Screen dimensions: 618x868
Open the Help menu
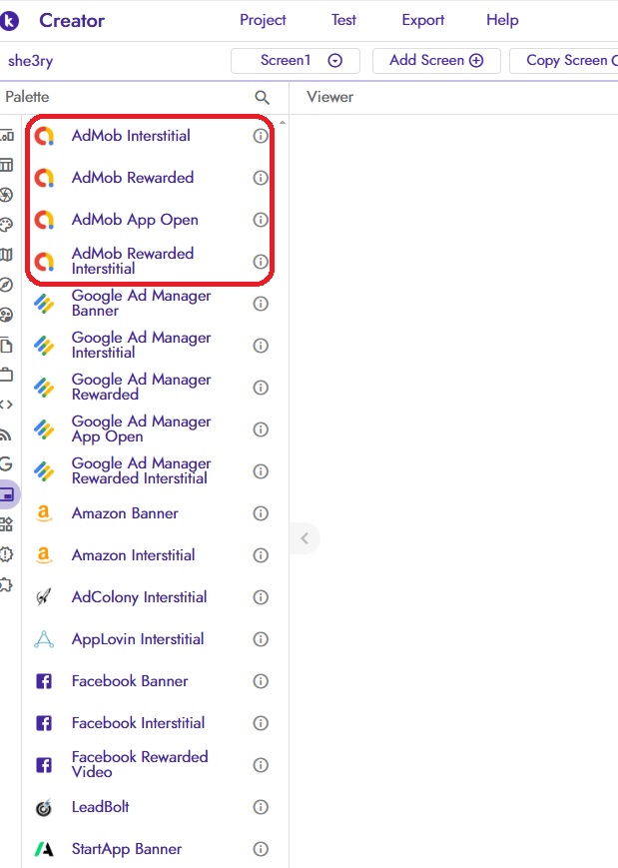502,21
